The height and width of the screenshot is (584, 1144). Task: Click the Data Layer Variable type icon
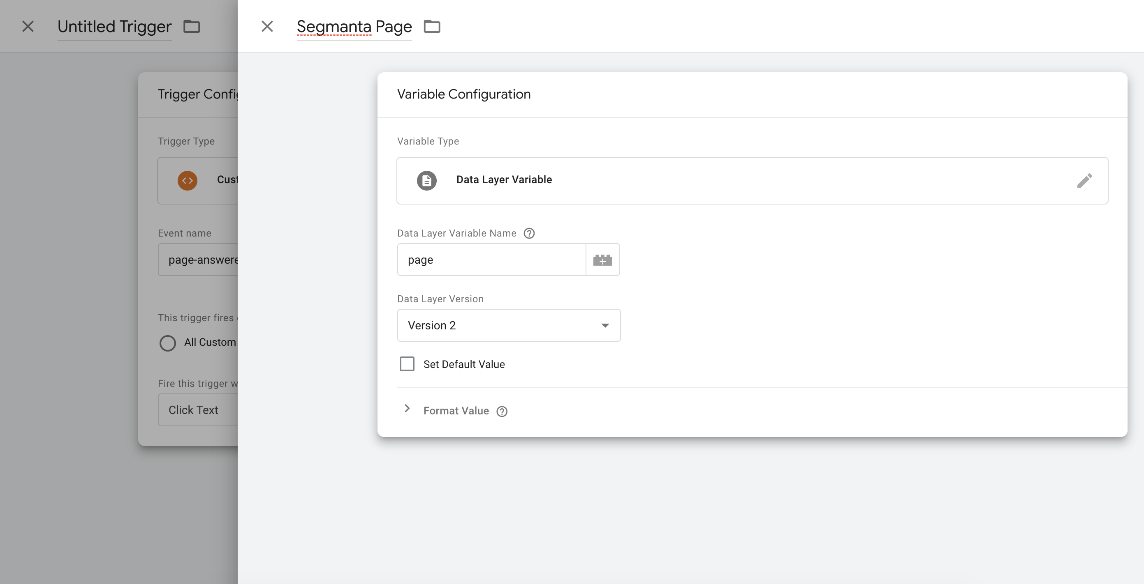click(x=426, y=180)
